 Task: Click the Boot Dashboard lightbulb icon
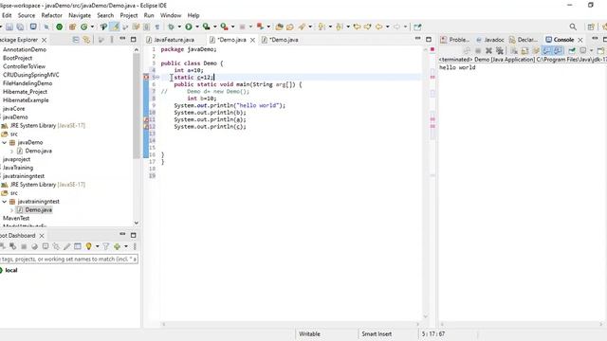(x=88, y=246)
